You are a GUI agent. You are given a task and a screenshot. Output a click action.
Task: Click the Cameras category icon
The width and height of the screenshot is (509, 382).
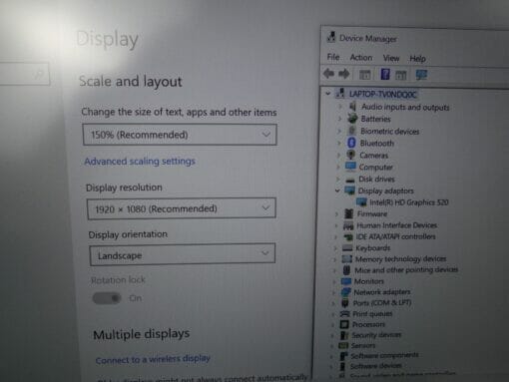[351, 155]
